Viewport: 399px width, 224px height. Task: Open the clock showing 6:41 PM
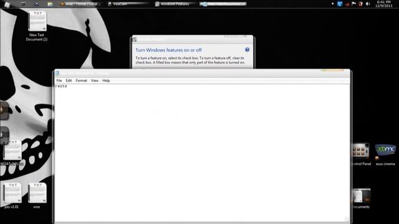click(x=384, y=4)
